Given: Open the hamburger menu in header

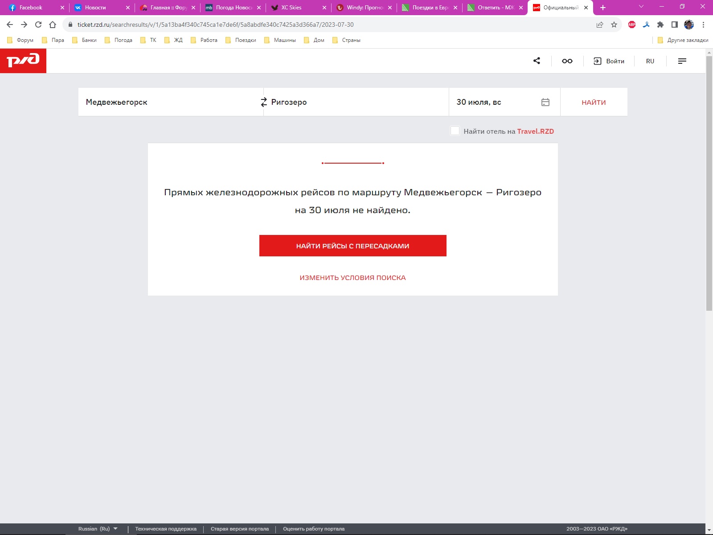Looking at the screenshot, I should click(682, 61).
